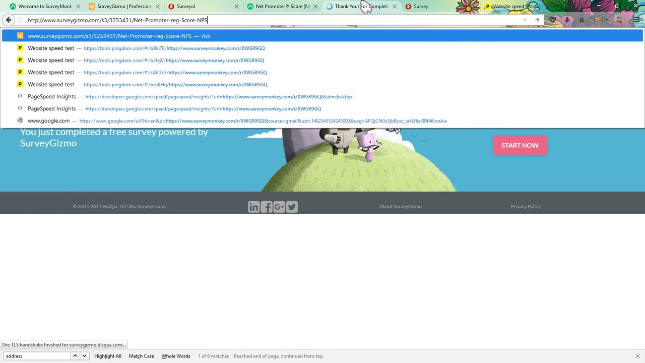Select Website speed test suggestion with besBHq
Screen dimensions: 645x363
pos(322,84)
